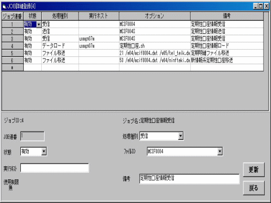Click the 実行ホスト column header
This screenshot has width=271, height=203.
click(x=99, y=16)
